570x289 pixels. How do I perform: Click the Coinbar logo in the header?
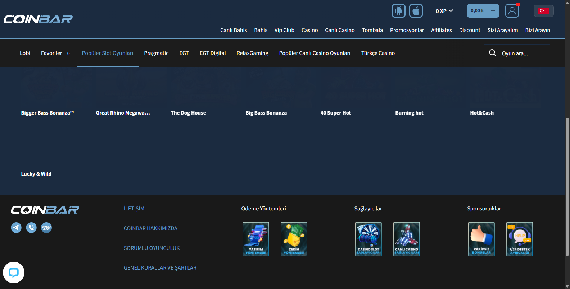tap(38, 19)
